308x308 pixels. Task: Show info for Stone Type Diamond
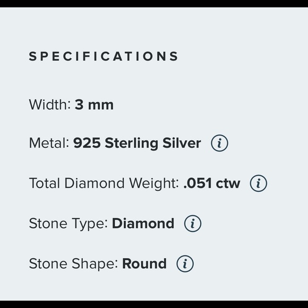click(x=192, y=224)
